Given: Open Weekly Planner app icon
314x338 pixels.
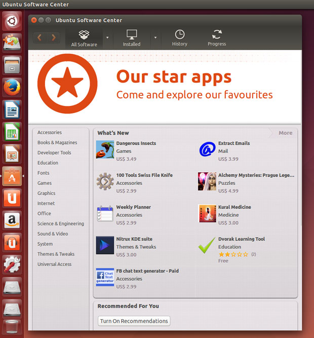Looking at the screenshot, I should pyautogui.click(x=105, y=213).
